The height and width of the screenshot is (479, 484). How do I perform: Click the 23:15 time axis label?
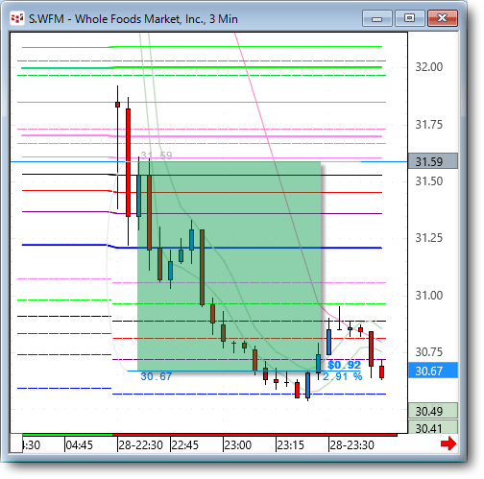(x=290, y=445)
